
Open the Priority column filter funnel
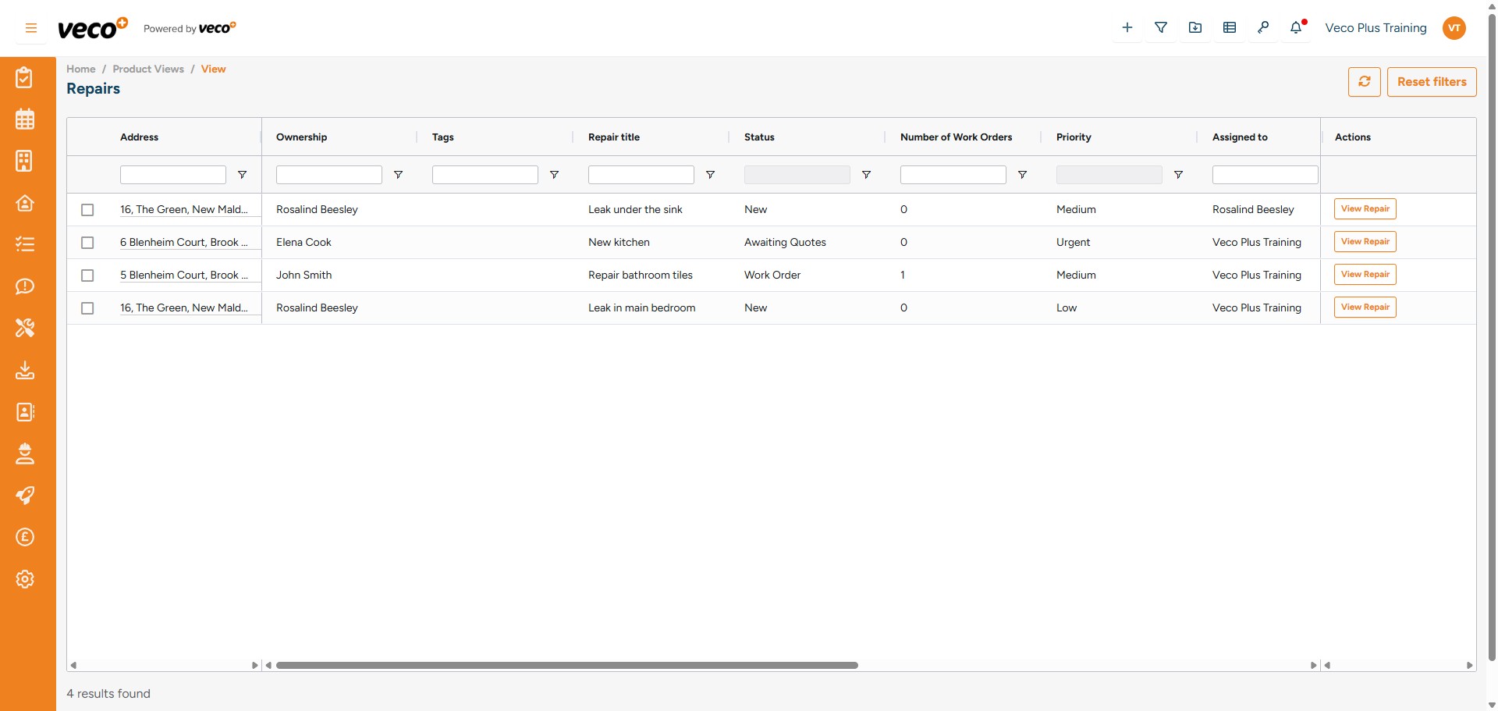click(x=1178, y=175)
